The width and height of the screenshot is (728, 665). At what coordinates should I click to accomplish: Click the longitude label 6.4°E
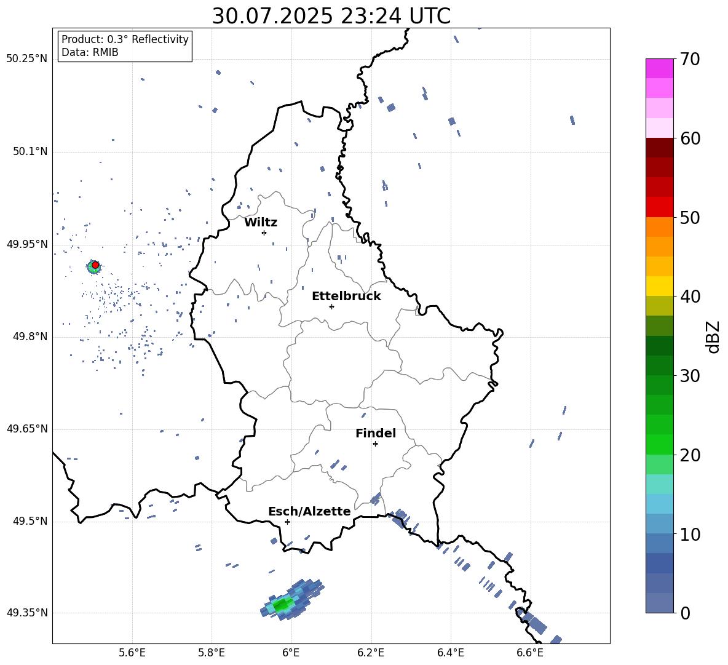pyautogui.click(x=450, y=653)
